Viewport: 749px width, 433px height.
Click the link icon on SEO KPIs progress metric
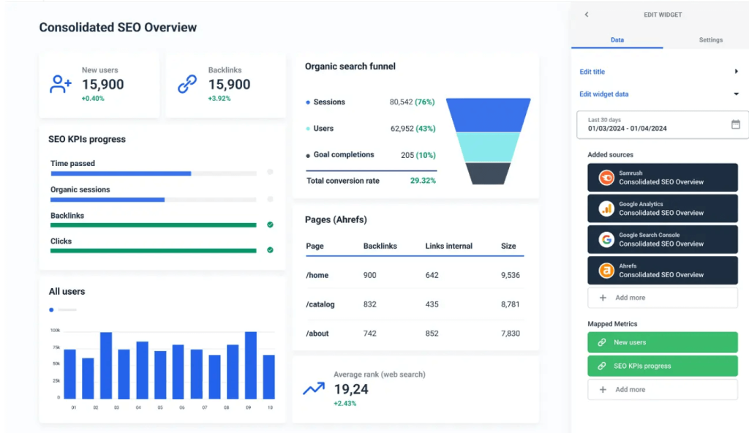pos(602,366)
